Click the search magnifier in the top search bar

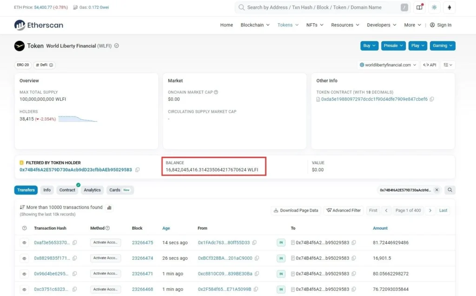pyautogui.click(x=242, y=7)
